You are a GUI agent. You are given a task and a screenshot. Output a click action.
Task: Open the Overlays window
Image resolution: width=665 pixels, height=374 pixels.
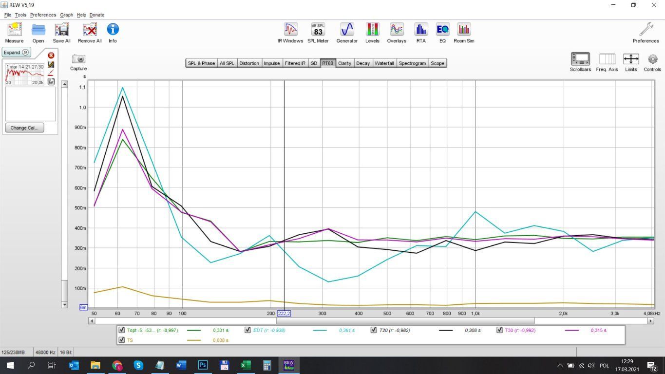coord(397,33)
